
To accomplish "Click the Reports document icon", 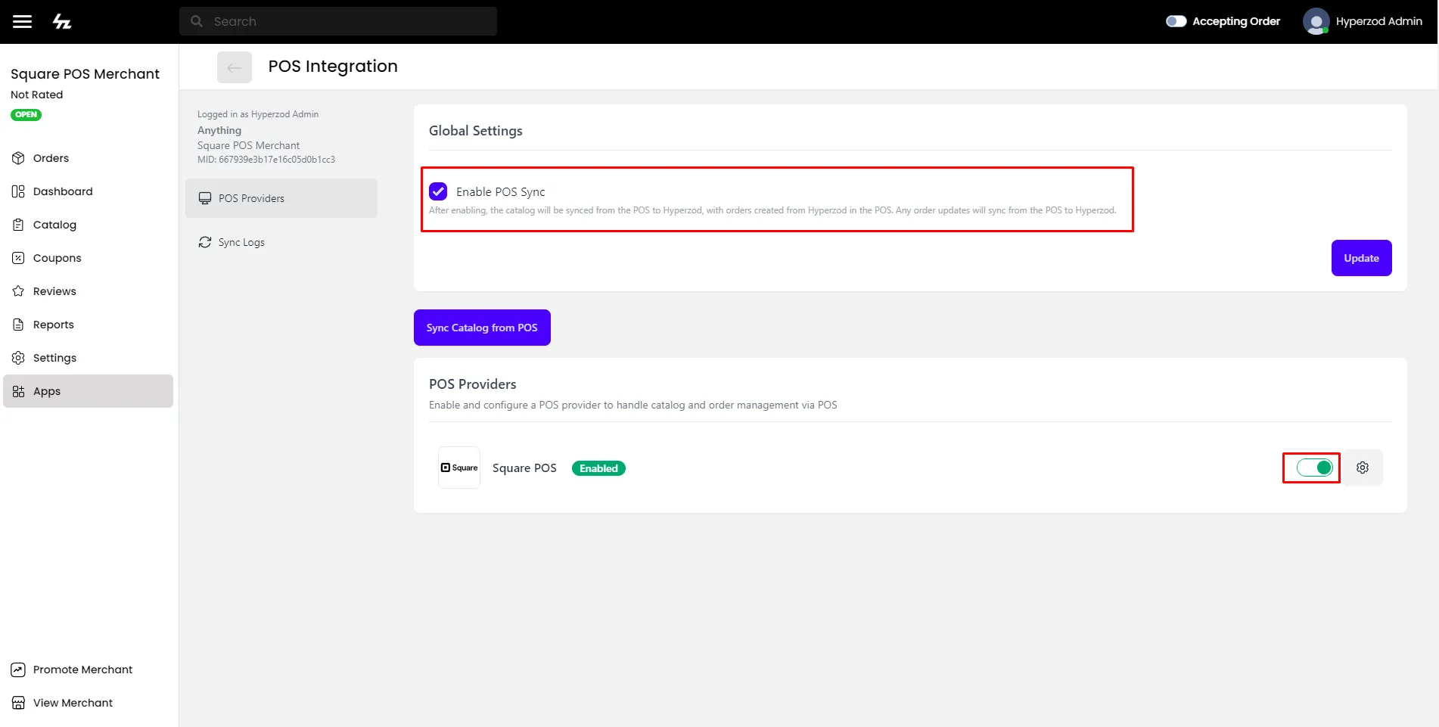I will tap(18, 325).
